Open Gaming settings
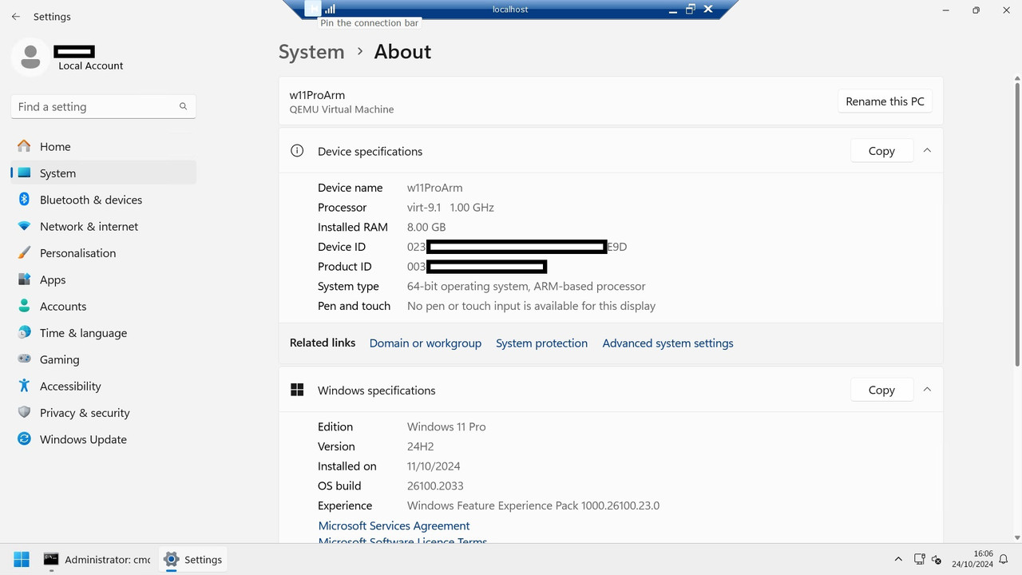1022x575 pixels. (103, 359)
